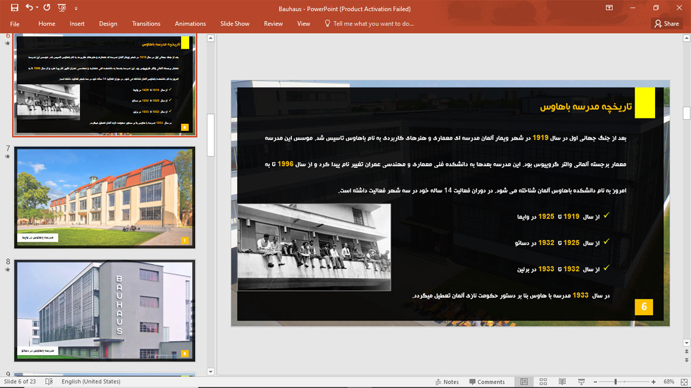Fit slide to current window icon

point(684,382)
